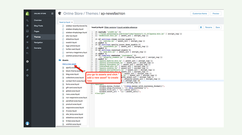
Task: Click asset icon of global.scss.liquid
Action: coord(63,91)
